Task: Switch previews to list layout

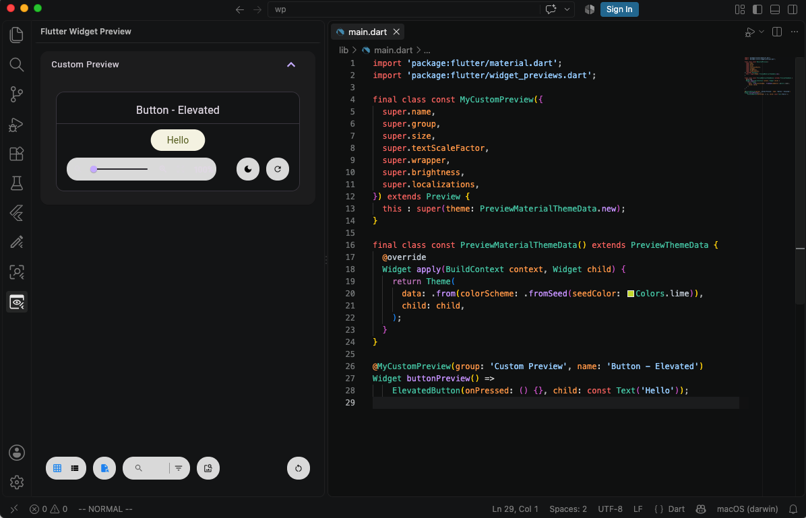Action: coord(75,468)
